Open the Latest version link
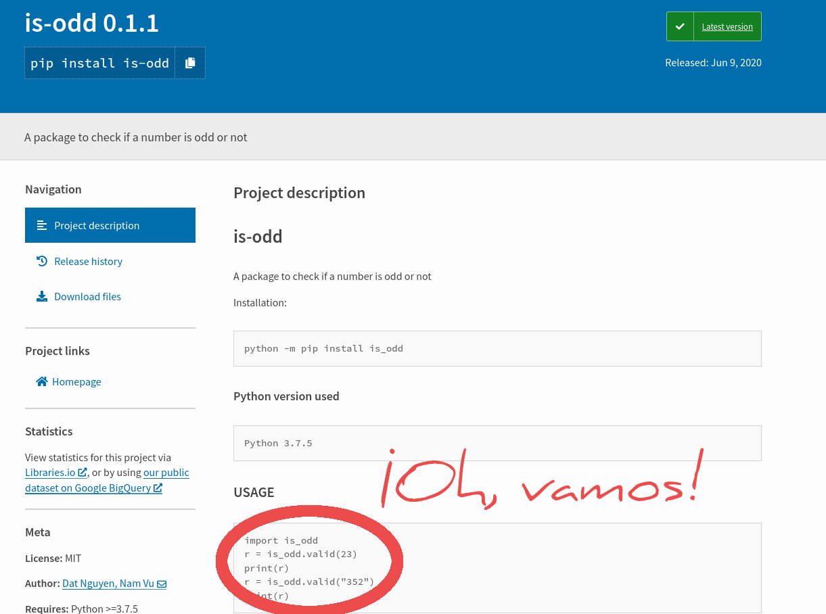This screenshot has height=614, width=826. (x=727, y=27)
